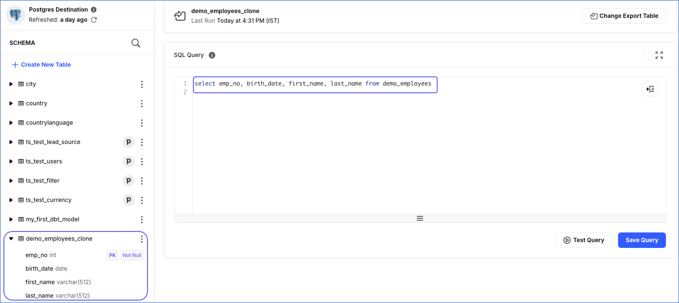Click the Save Query button
The width and height of the screenshot is (679, 303).
(642, 240)
